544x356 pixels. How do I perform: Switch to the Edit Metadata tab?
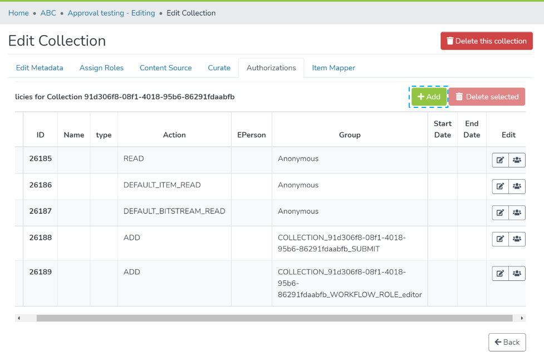coord(40,68)
